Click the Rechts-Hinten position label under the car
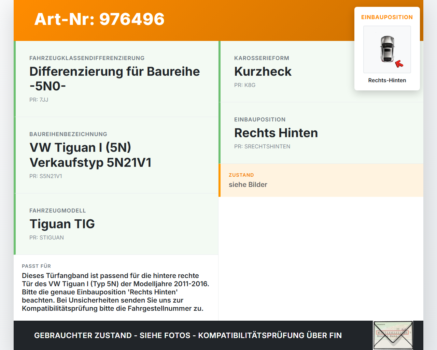437x350 pixels. pos(387,80)
